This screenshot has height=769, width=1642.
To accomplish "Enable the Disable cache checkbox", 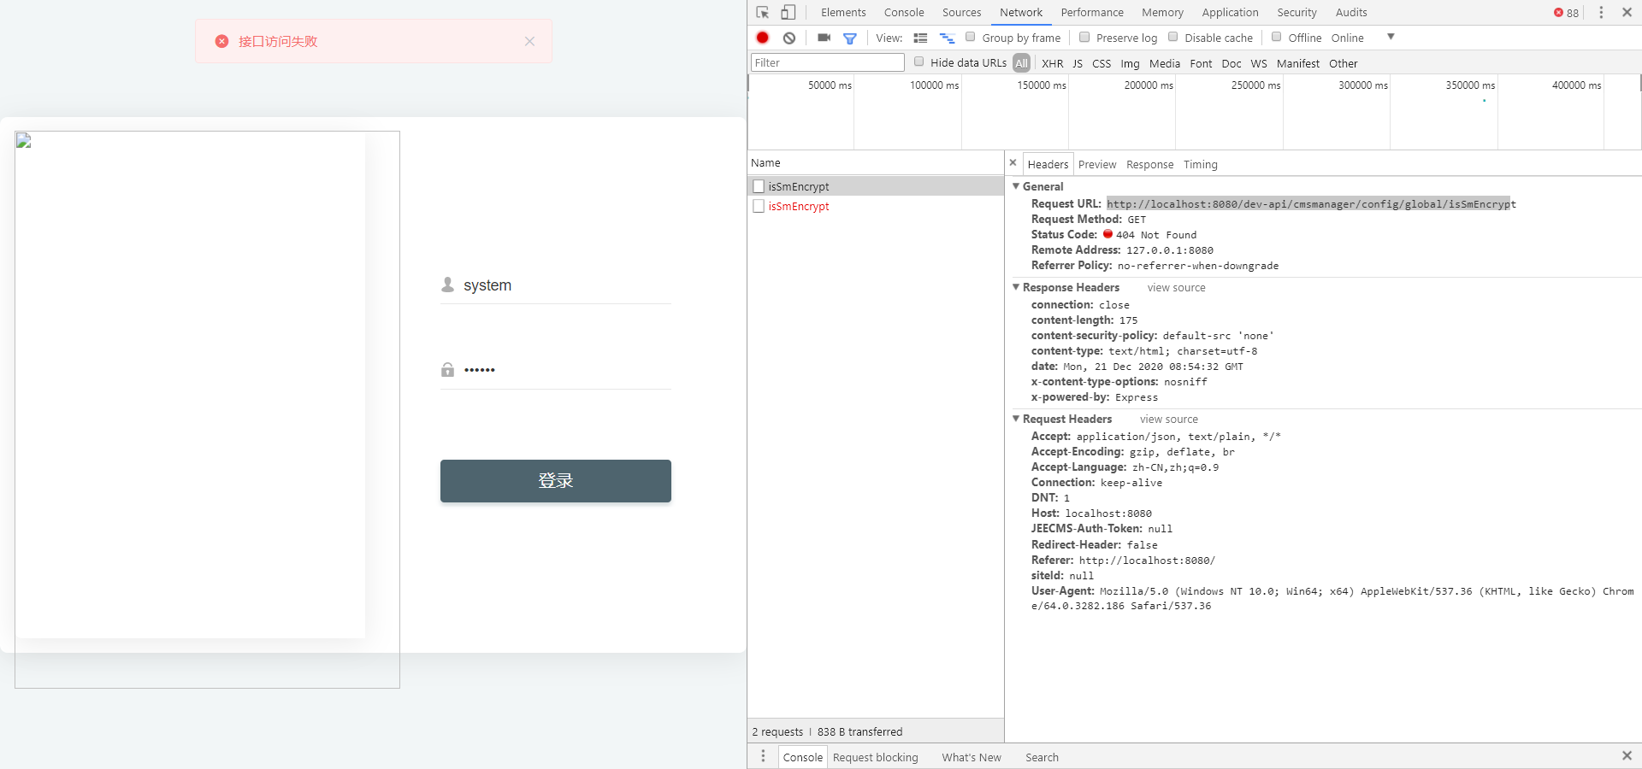I will pyautogui.click(x=1173, y=38).
